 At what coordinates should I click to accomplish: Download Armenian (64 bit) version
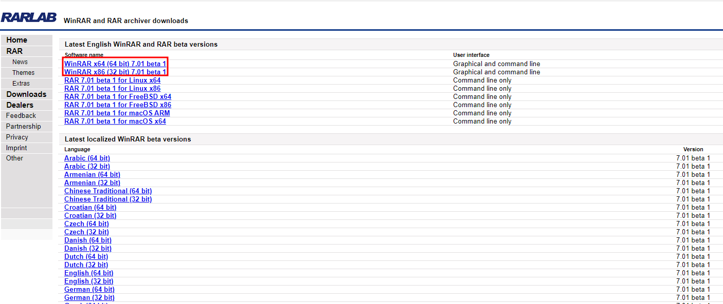click(92, 175)
